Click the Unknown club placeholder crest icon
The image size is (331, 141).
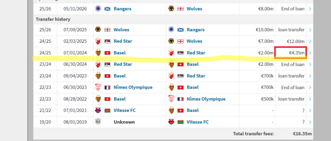(98, 122)
